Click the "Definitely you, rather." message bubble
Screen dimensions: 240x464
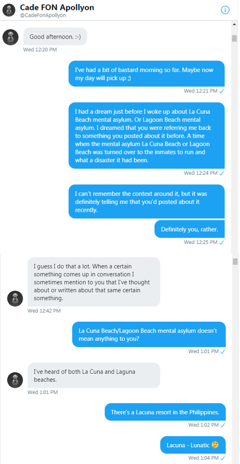click(x=189, y=229)
